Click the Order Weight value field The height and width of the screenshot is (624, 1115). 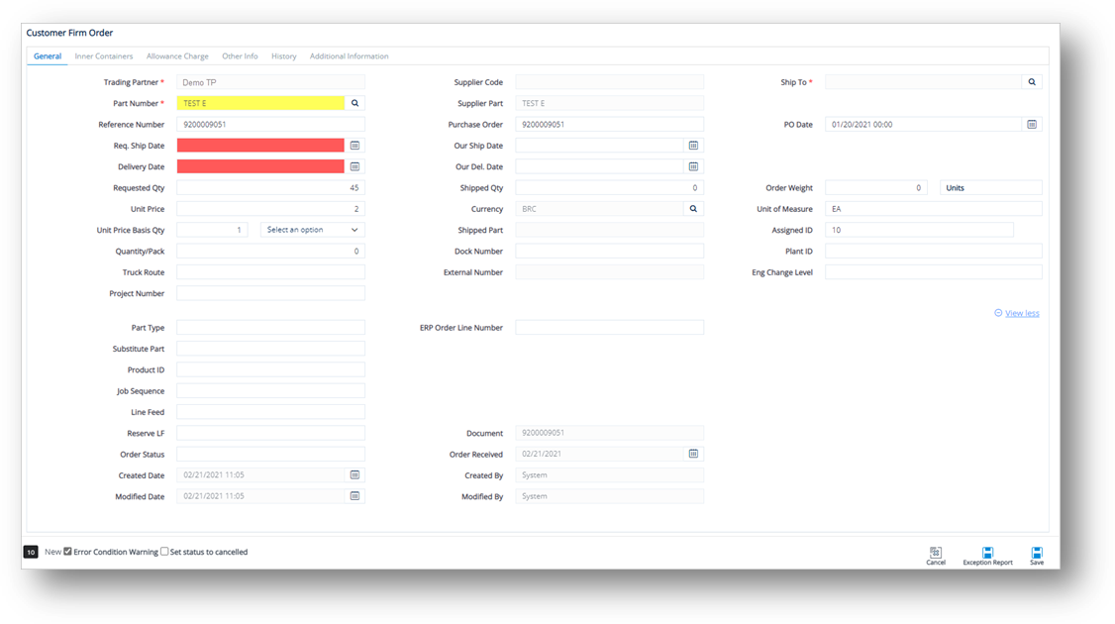pos(876,188)
